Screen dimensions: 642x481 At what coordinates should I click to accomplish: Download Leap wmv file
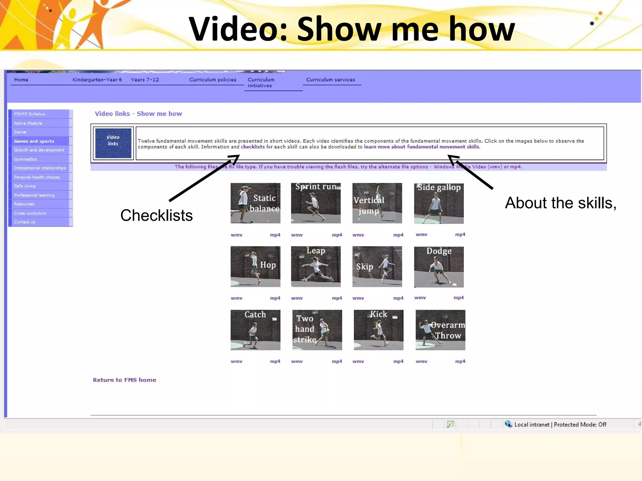click(x=297, y=298)
